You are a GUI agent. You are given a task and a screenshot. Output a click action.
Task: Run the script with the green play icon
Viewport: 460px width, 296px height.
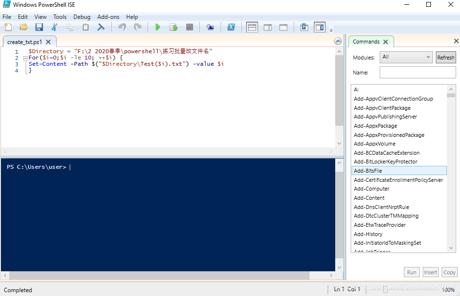click(158, 27)
